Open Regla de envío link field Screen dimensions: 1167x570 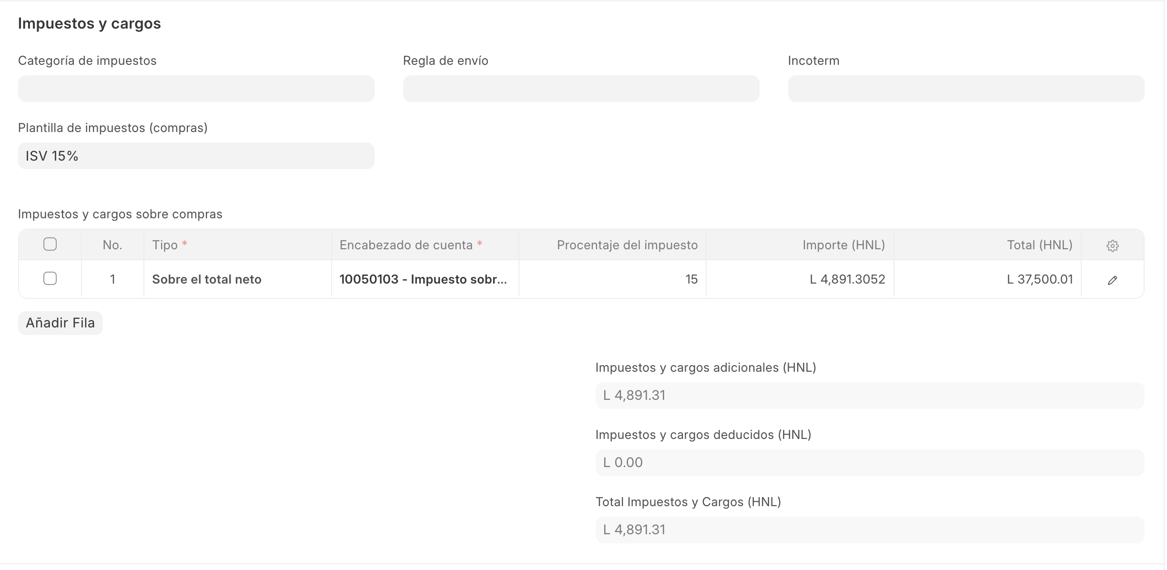coord(580,89)
